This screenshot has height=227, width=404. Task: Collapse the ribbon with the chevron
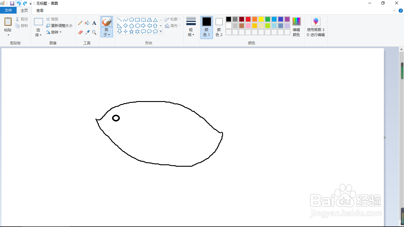coord(394,11)
